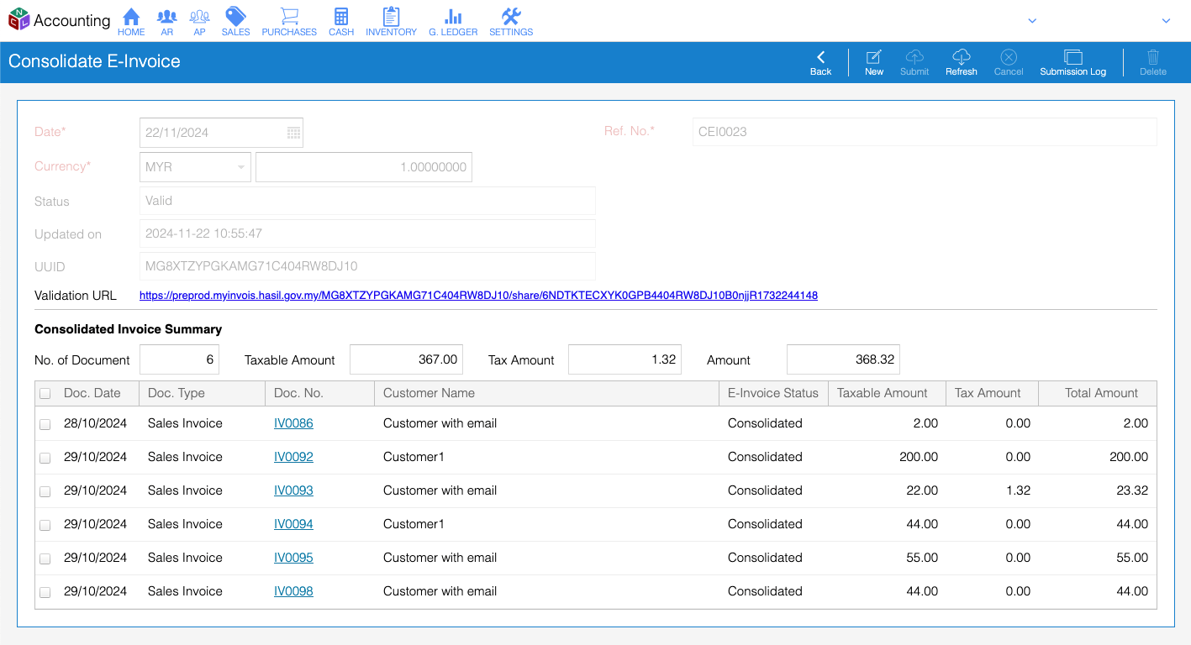Viewport: 1191px width, 645px height.
Task: Open the Currency dropdown showing MYR
Action: (194, 166)
